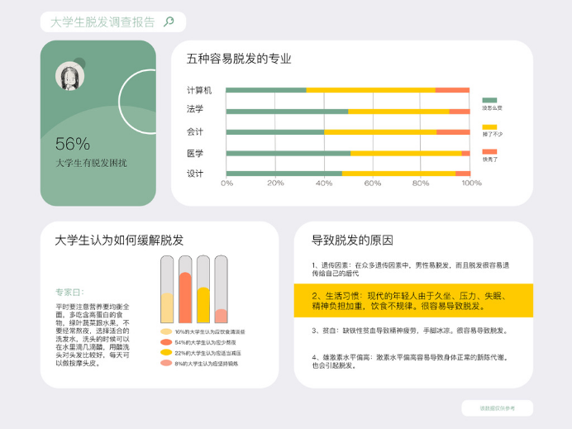Pick the orange 54% legend dot
The image size is (572, 429).
coord(166,342)
